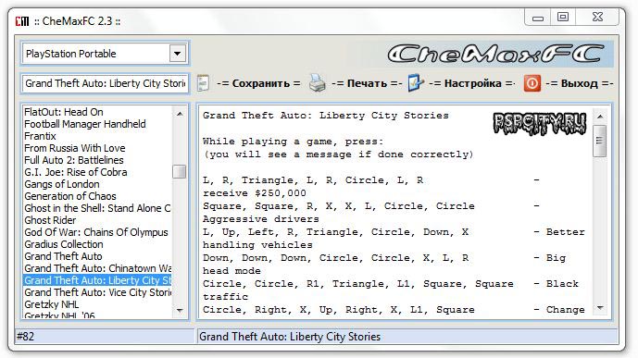638x358 pixels.
Task: Select Ghost Rider in list
Action: pos(50,220)
